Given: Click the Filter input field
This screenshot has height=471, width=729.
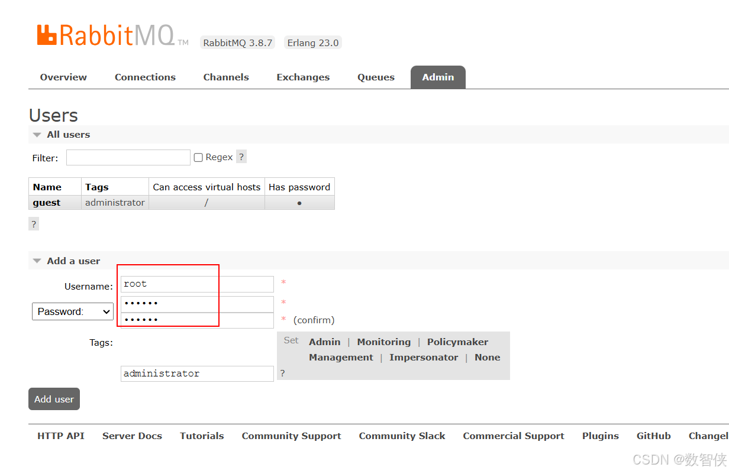Looking at the screenshot, I should pyautogui.click(x=128, y=157).
